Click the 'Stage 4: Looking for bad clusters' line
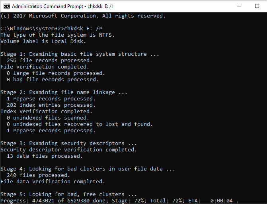The image size is (267, 204). (88, 169)
